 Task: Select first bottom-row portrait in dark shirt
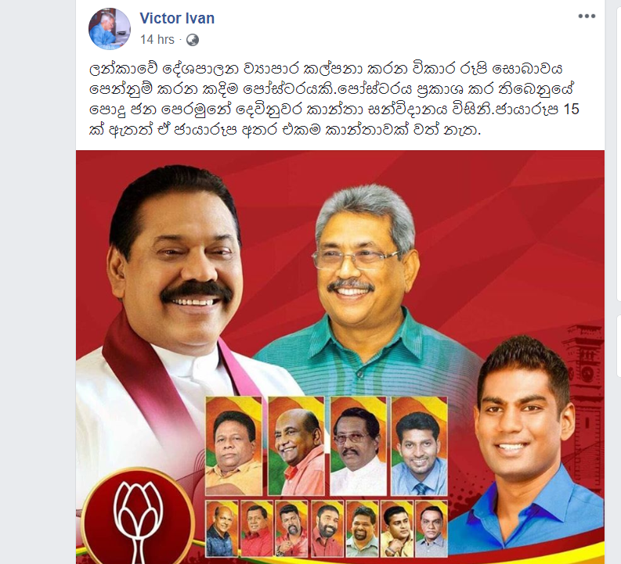point(222,528)
